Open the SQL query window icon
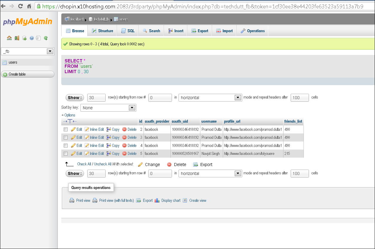 [25, 38]
